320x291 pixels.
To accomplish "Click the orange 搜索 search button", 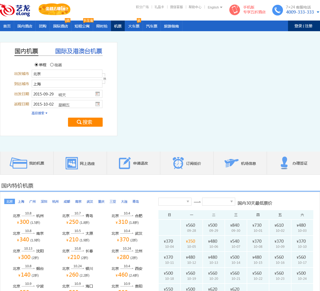I will click(85, 122).
